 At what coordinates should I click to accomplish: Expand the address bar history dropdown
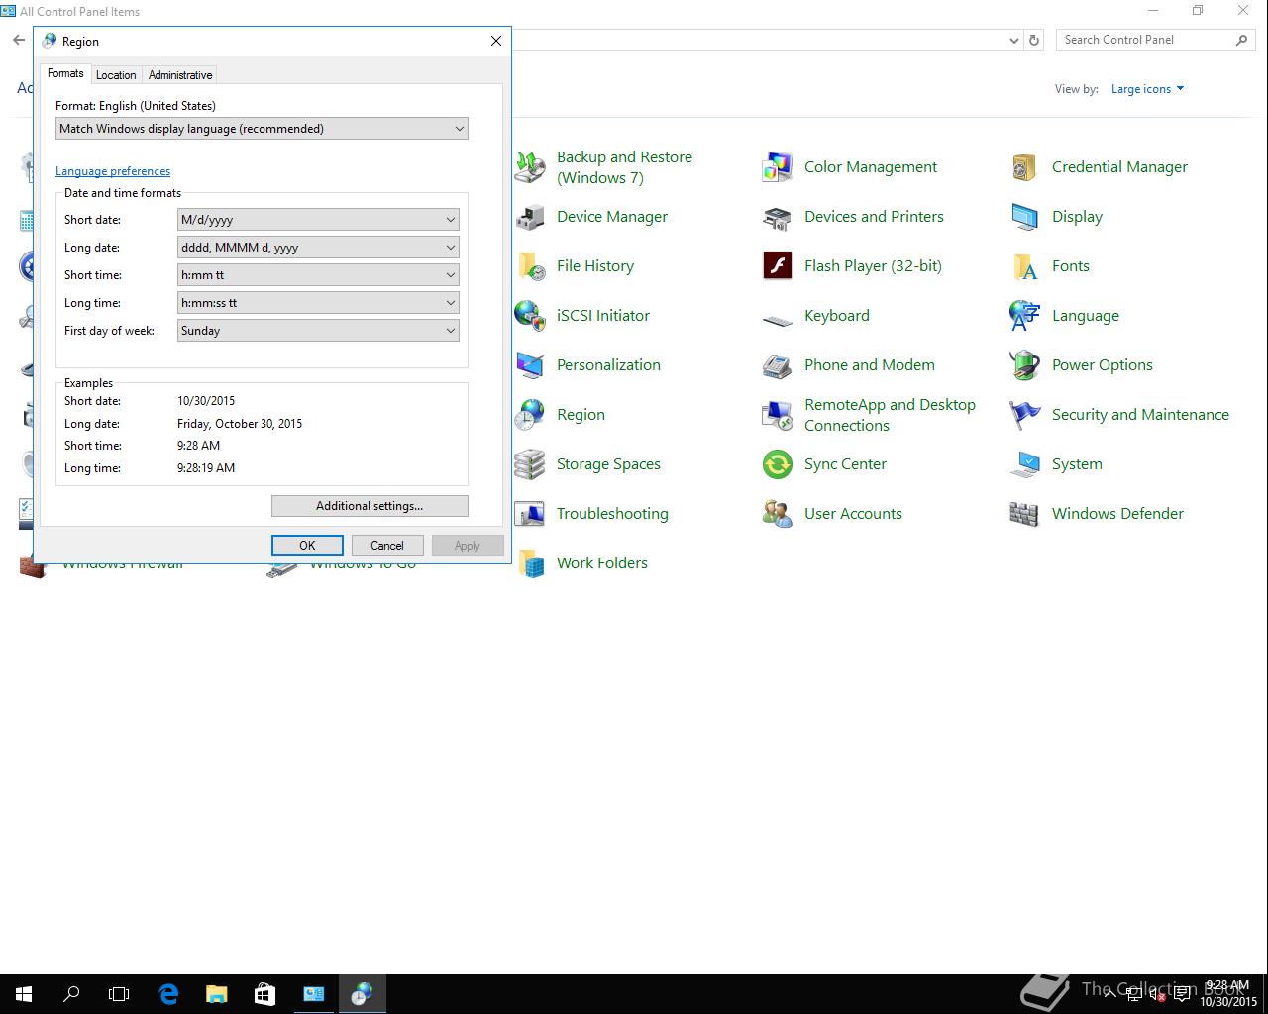tap(1013, 40)
